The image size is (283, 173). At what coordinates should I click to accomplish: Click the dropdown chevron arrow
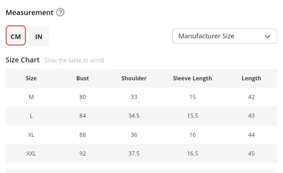268,36
